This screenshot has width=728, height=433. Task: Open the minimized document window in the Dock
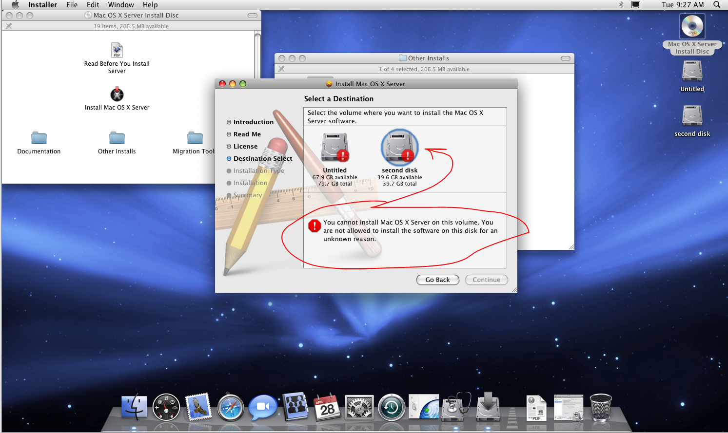(569, 408)
